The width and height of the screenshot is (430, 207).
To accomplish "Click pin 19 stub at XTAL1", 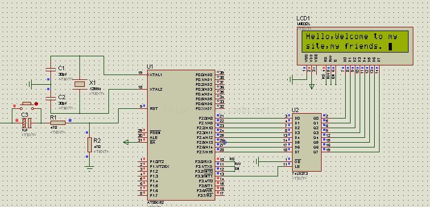I will 143,74.
